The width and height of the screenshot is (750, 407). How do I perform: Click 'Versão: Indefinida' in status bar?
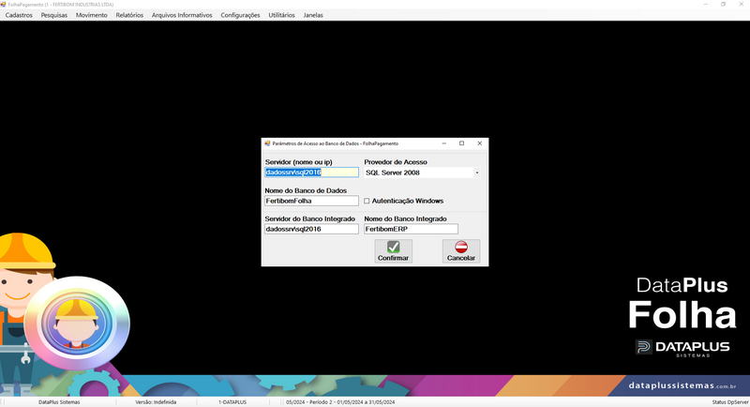(156, 402)
